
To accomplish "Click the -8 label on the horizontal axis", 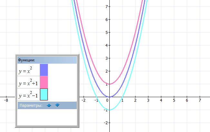I will (x=6, y=101).
